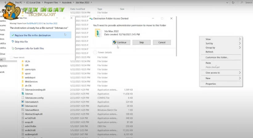Open the 3ds Max 2022 destination link
The width and height of the screenshot is (253, 138).
coord(52,23)
